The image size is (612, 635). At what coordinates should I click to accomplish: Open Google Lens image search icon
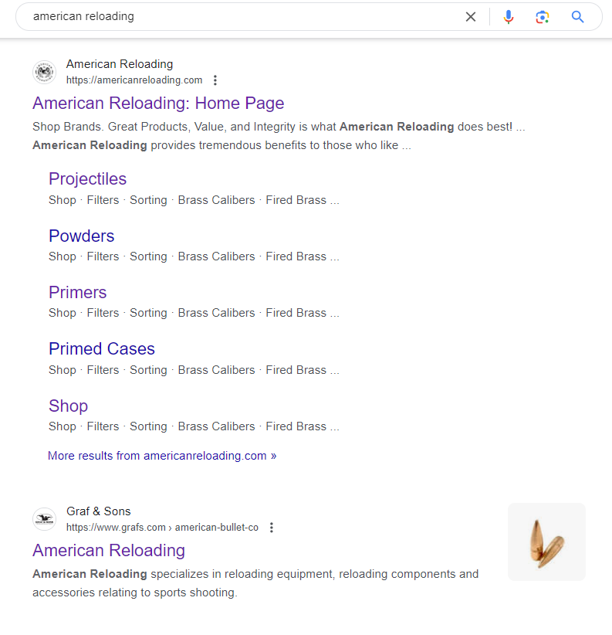[x=543, y=16]
